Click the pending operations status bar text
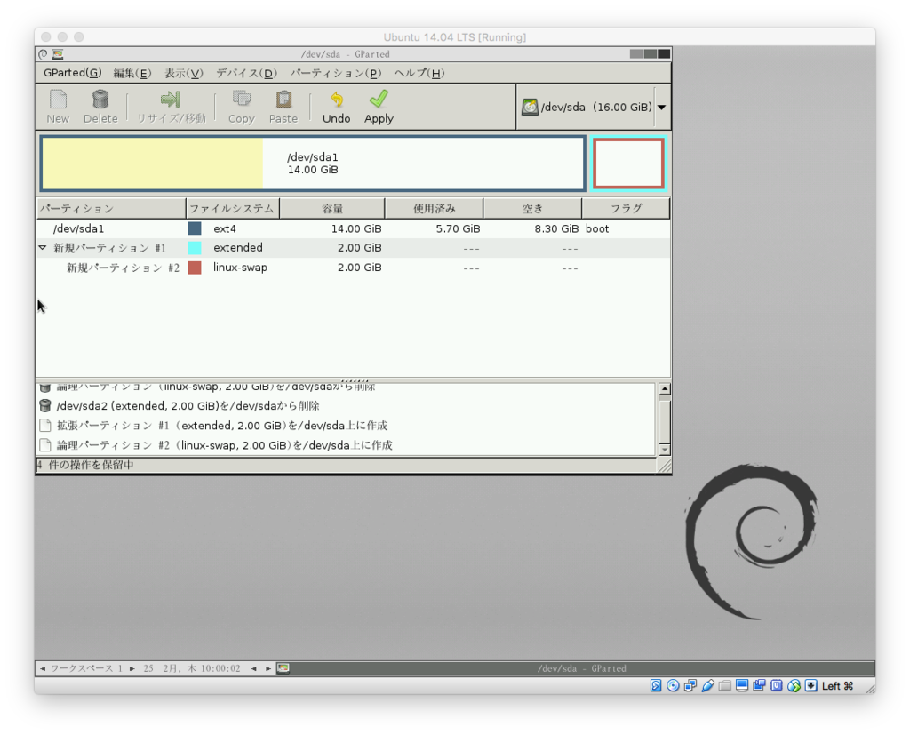The image size is (910, 735). (x=85, y=465)
